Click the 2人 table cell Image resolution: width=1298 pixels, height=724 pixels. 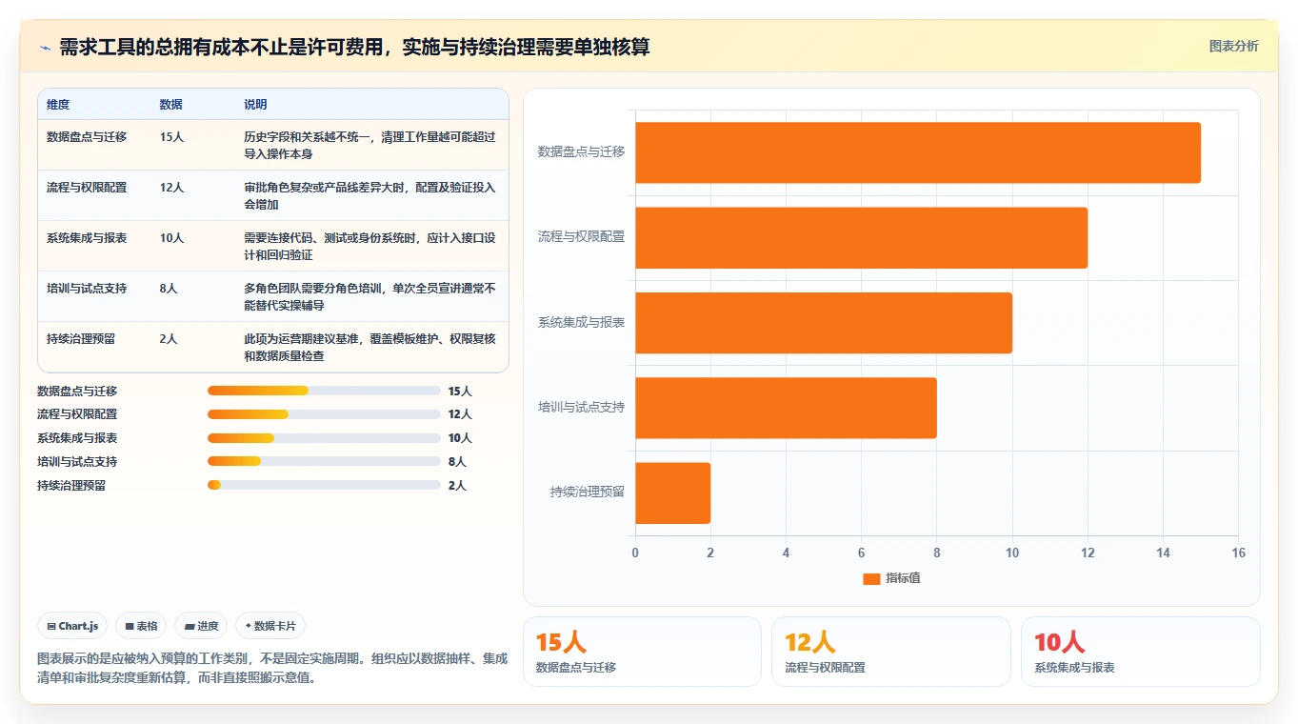point(169,339)
